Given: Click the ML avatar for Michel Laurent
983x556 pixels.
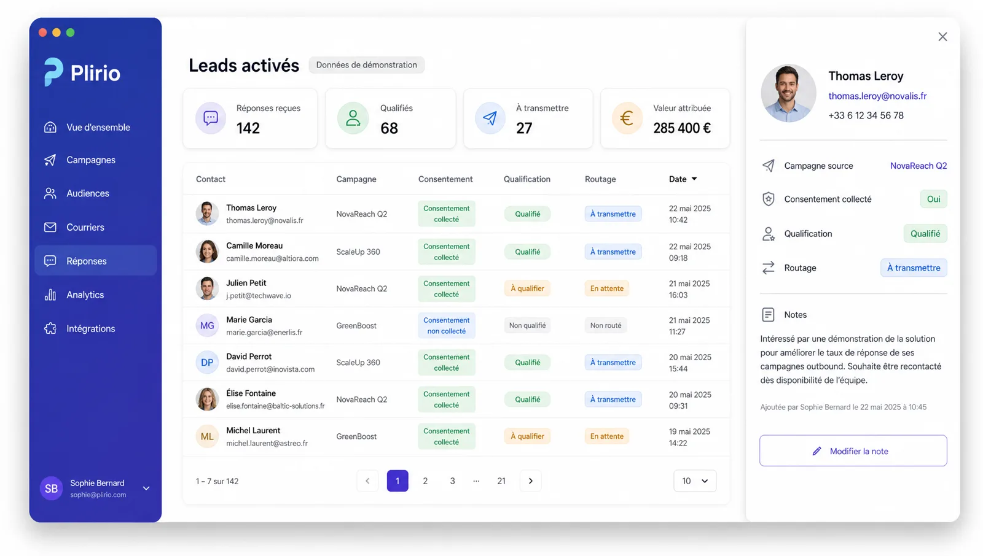Looking at the screenshot, I should pos(207,436).
